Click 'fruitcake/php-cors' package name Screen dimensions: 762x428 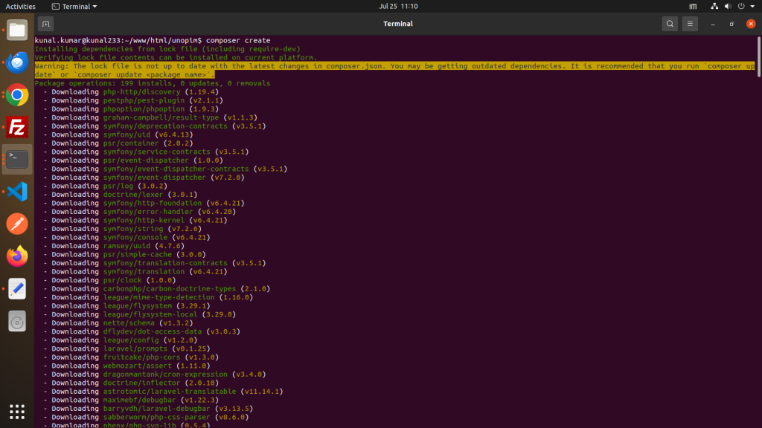pos(141,357)
